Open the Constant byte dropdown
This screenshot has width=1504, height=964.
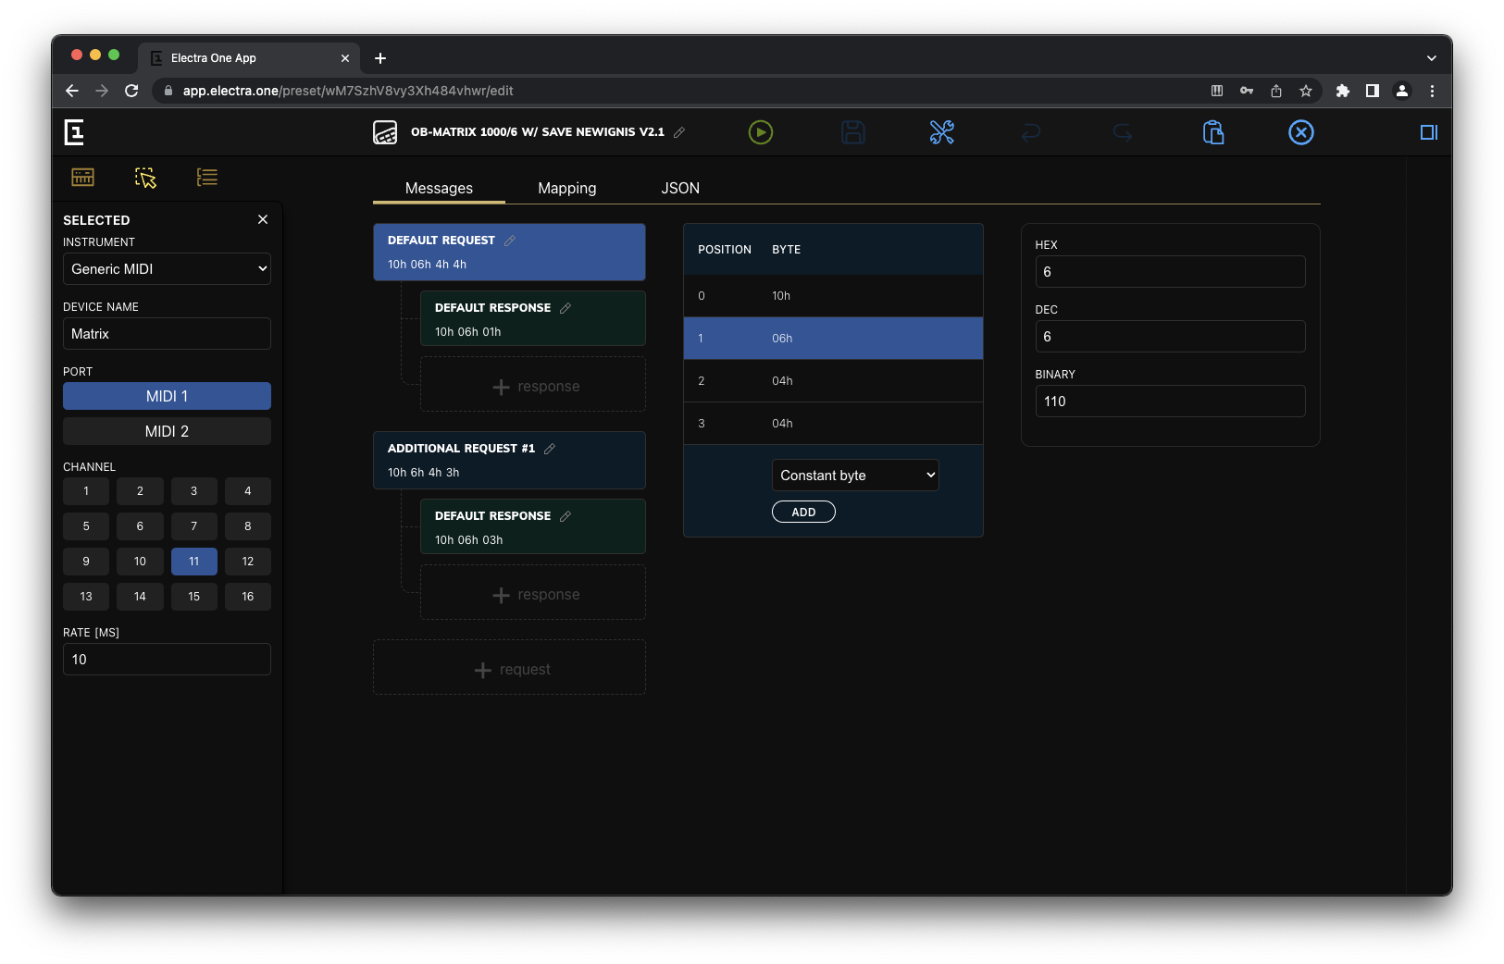tap(854, 475)
